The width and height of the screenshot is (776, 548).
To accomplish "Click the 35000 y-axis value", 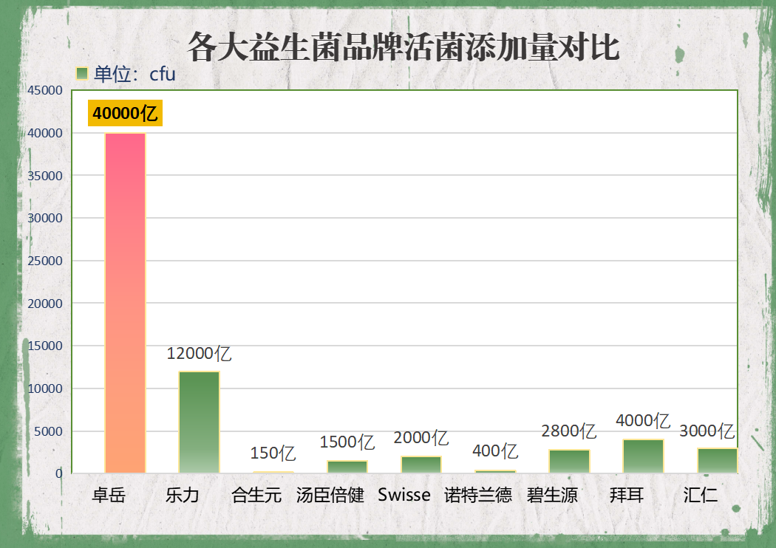I will point(45,176).
